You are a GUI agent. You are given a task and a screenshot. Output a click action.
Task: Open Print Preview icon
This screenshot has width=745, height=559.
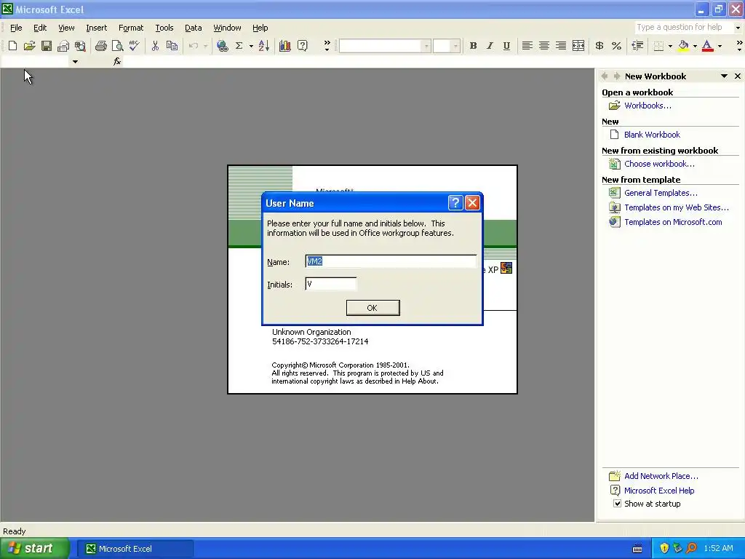(117, 46)
